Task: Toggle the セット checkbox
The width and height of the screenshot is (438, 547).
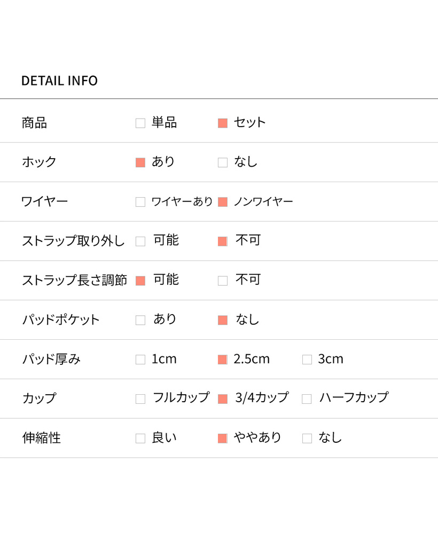Action: (x=223, y=123)
